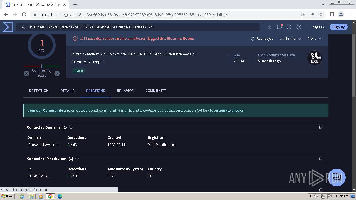Click the EXE file type icon
The image size is (356, 200).
[x=314, y=58]
